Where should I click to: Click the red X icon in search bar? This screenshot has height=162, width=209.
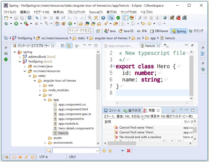(x=129, y=151)
